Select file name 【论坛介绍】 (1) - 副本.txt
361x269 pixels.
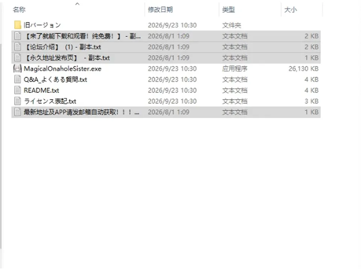62,47
